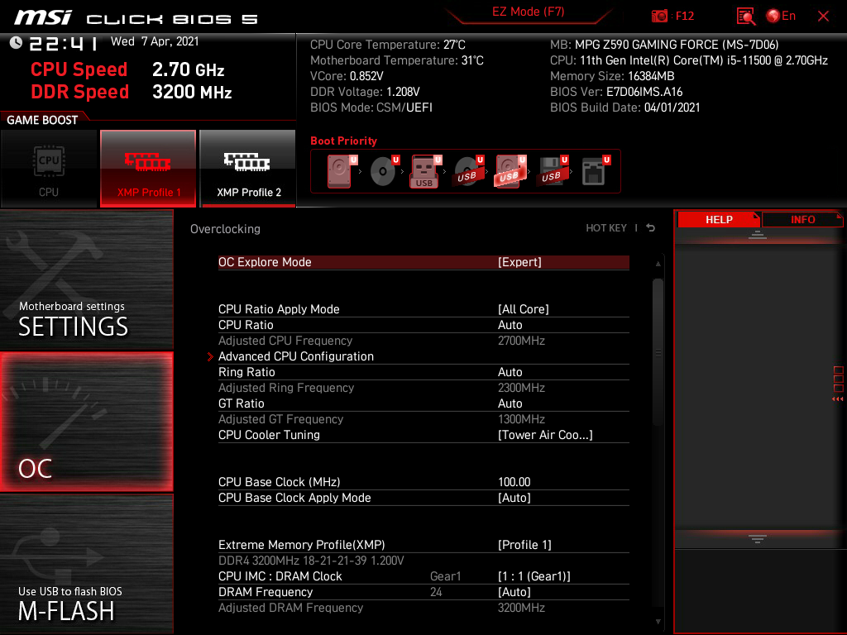Click the back arrow next to HOT KEY
This screenshot has width=847, height=635.
tap(651, 228)
